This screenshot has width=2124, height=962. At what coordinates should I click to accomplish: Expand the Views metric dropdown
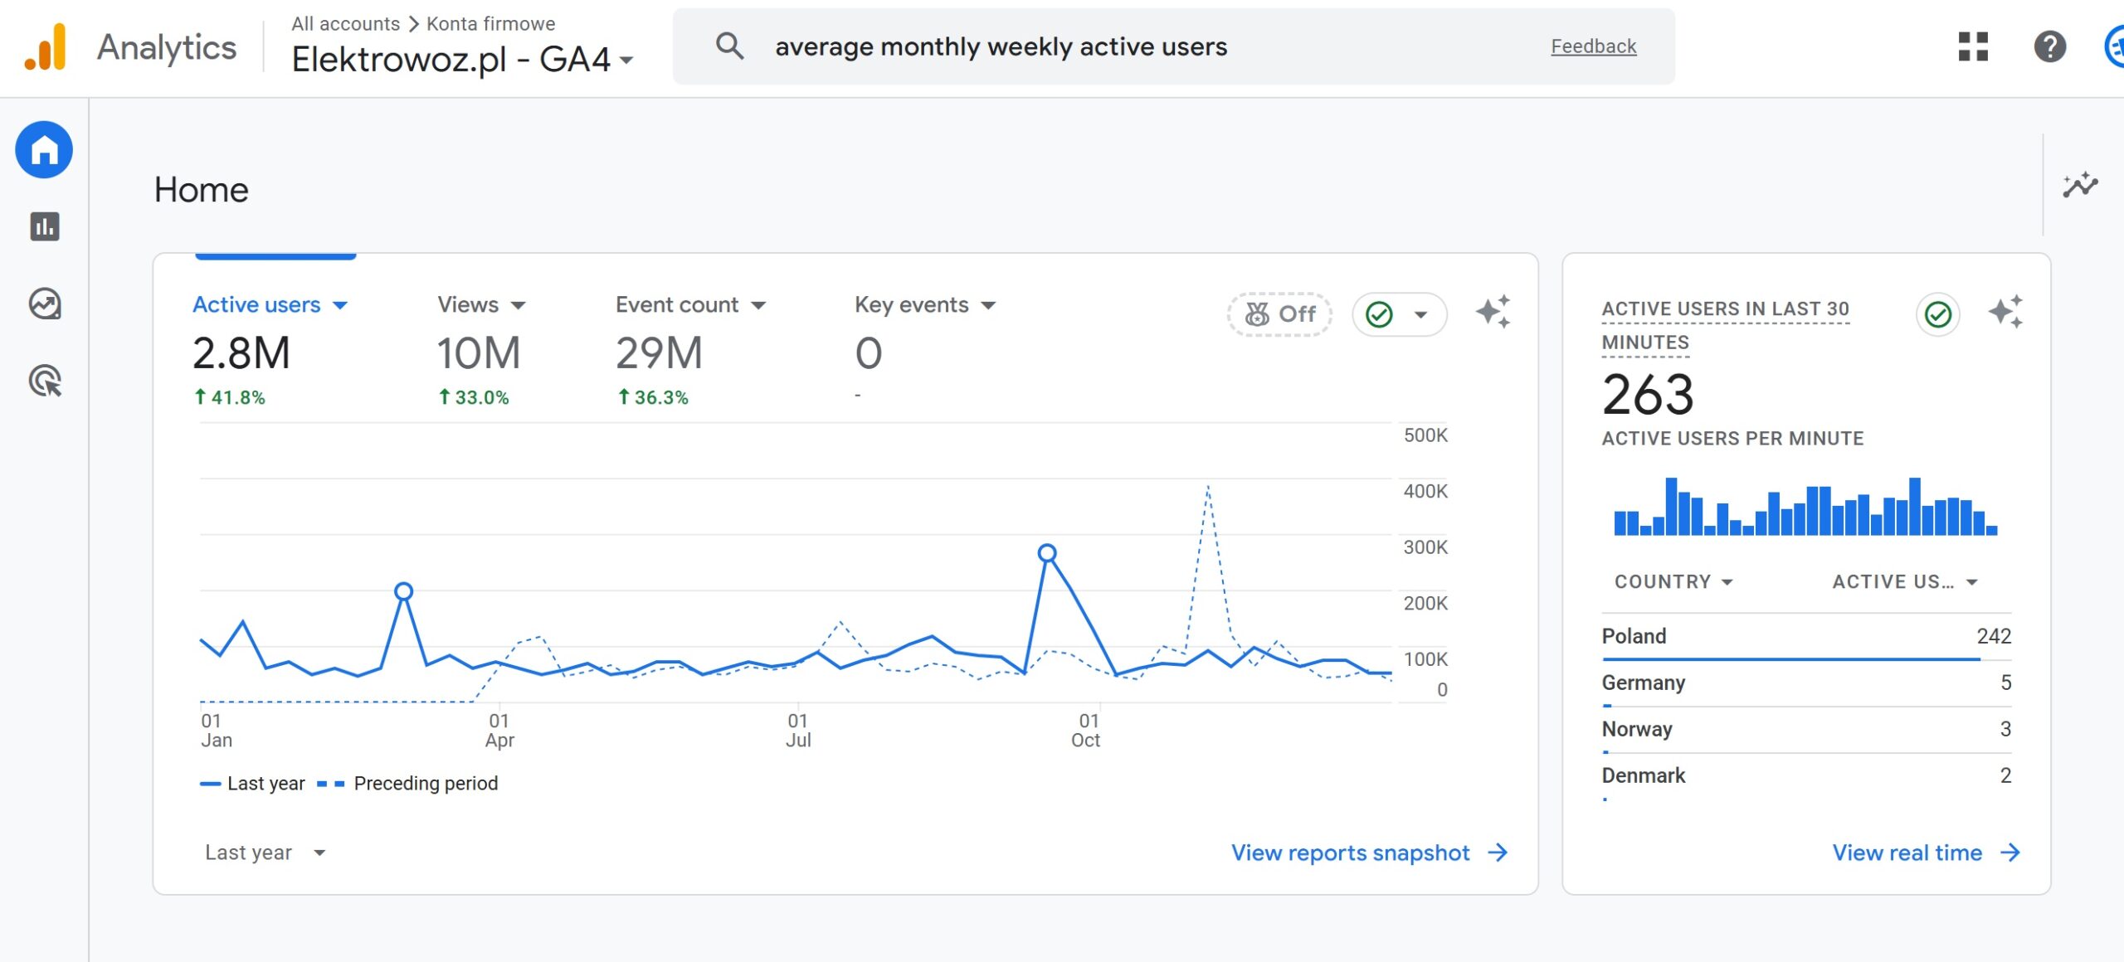(519, 305)
